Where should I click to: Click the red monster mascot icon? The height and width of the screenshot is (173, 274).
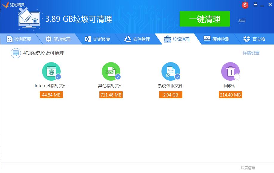(x=245, y=5)
